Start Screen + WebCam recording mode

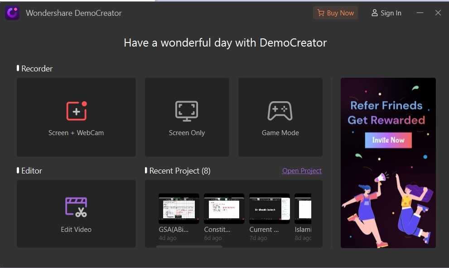tap(76, 117)
